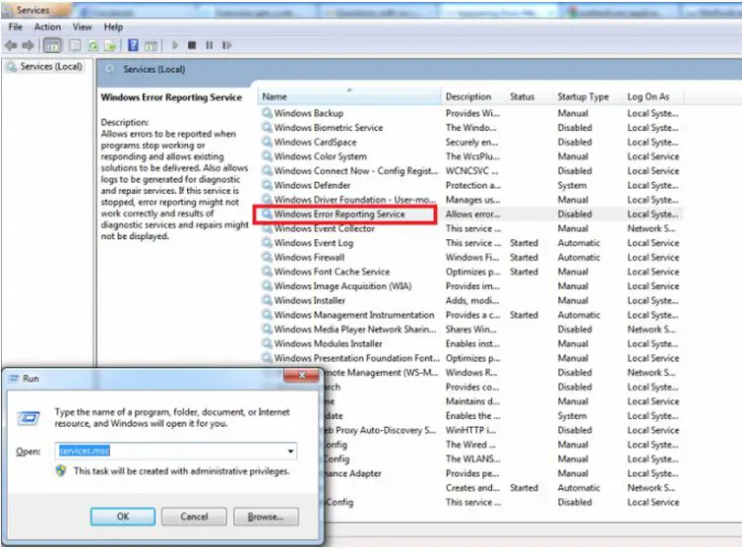This screenshot has height=550, width=742.
Task: Open the View menu
Action: (82, 27)
